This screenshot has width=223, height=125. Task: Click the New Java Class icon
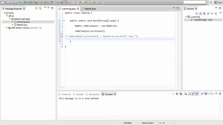45,2
